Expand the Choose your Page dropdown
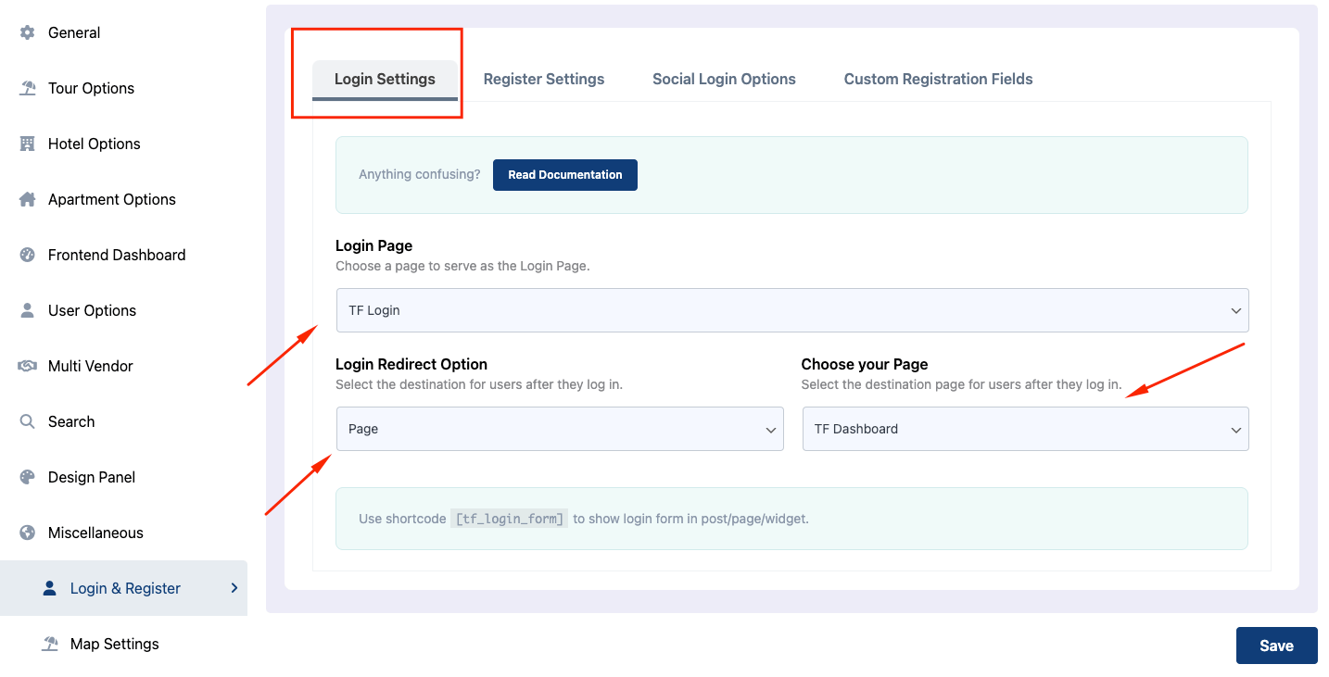Screen dimensions: 1329x677 click(1024, 429)
